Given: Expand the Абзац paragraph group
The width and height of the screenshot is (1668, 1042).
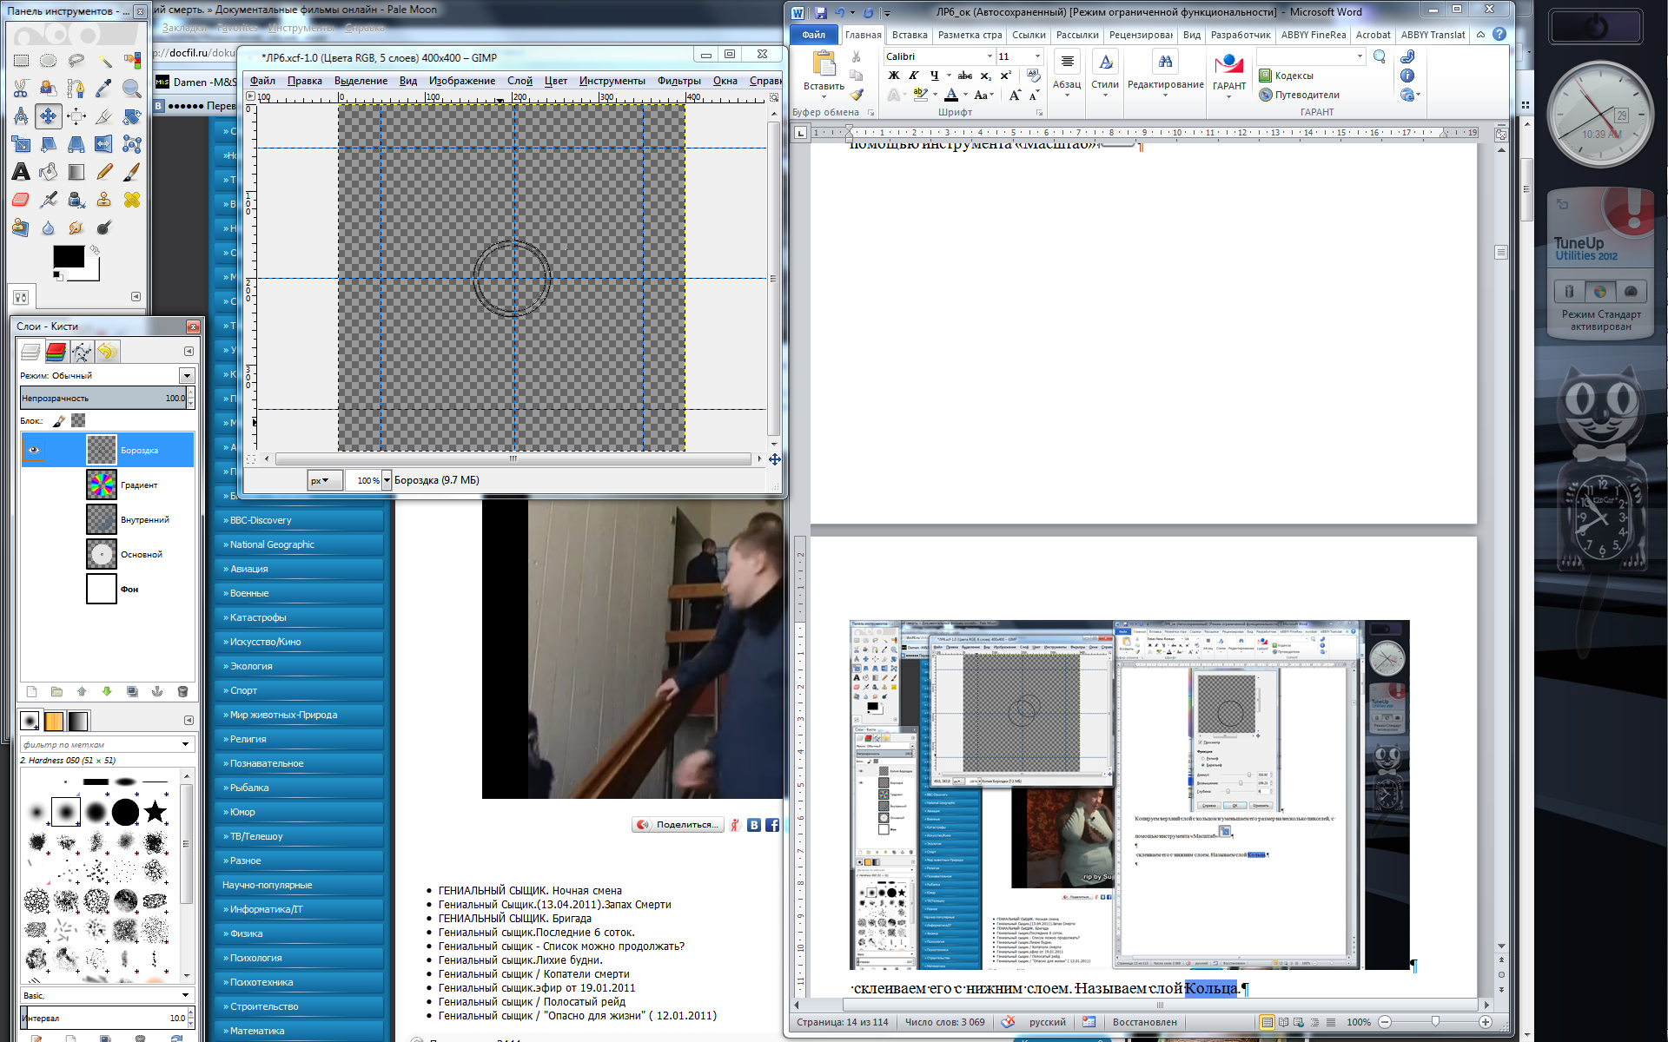Looking at the screenshot, I should (1067, 72).
